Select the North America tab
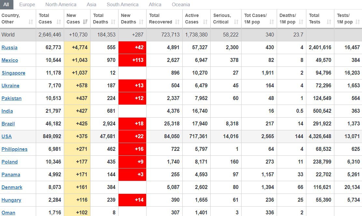This screenshot has height=216, width=362. click(61, 5)
